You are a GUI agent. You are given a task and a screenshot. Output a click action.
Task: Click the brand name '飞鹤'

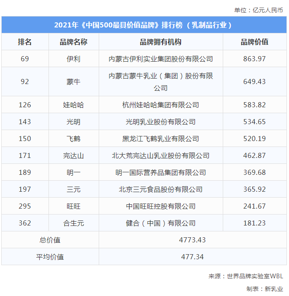[73, 139]
